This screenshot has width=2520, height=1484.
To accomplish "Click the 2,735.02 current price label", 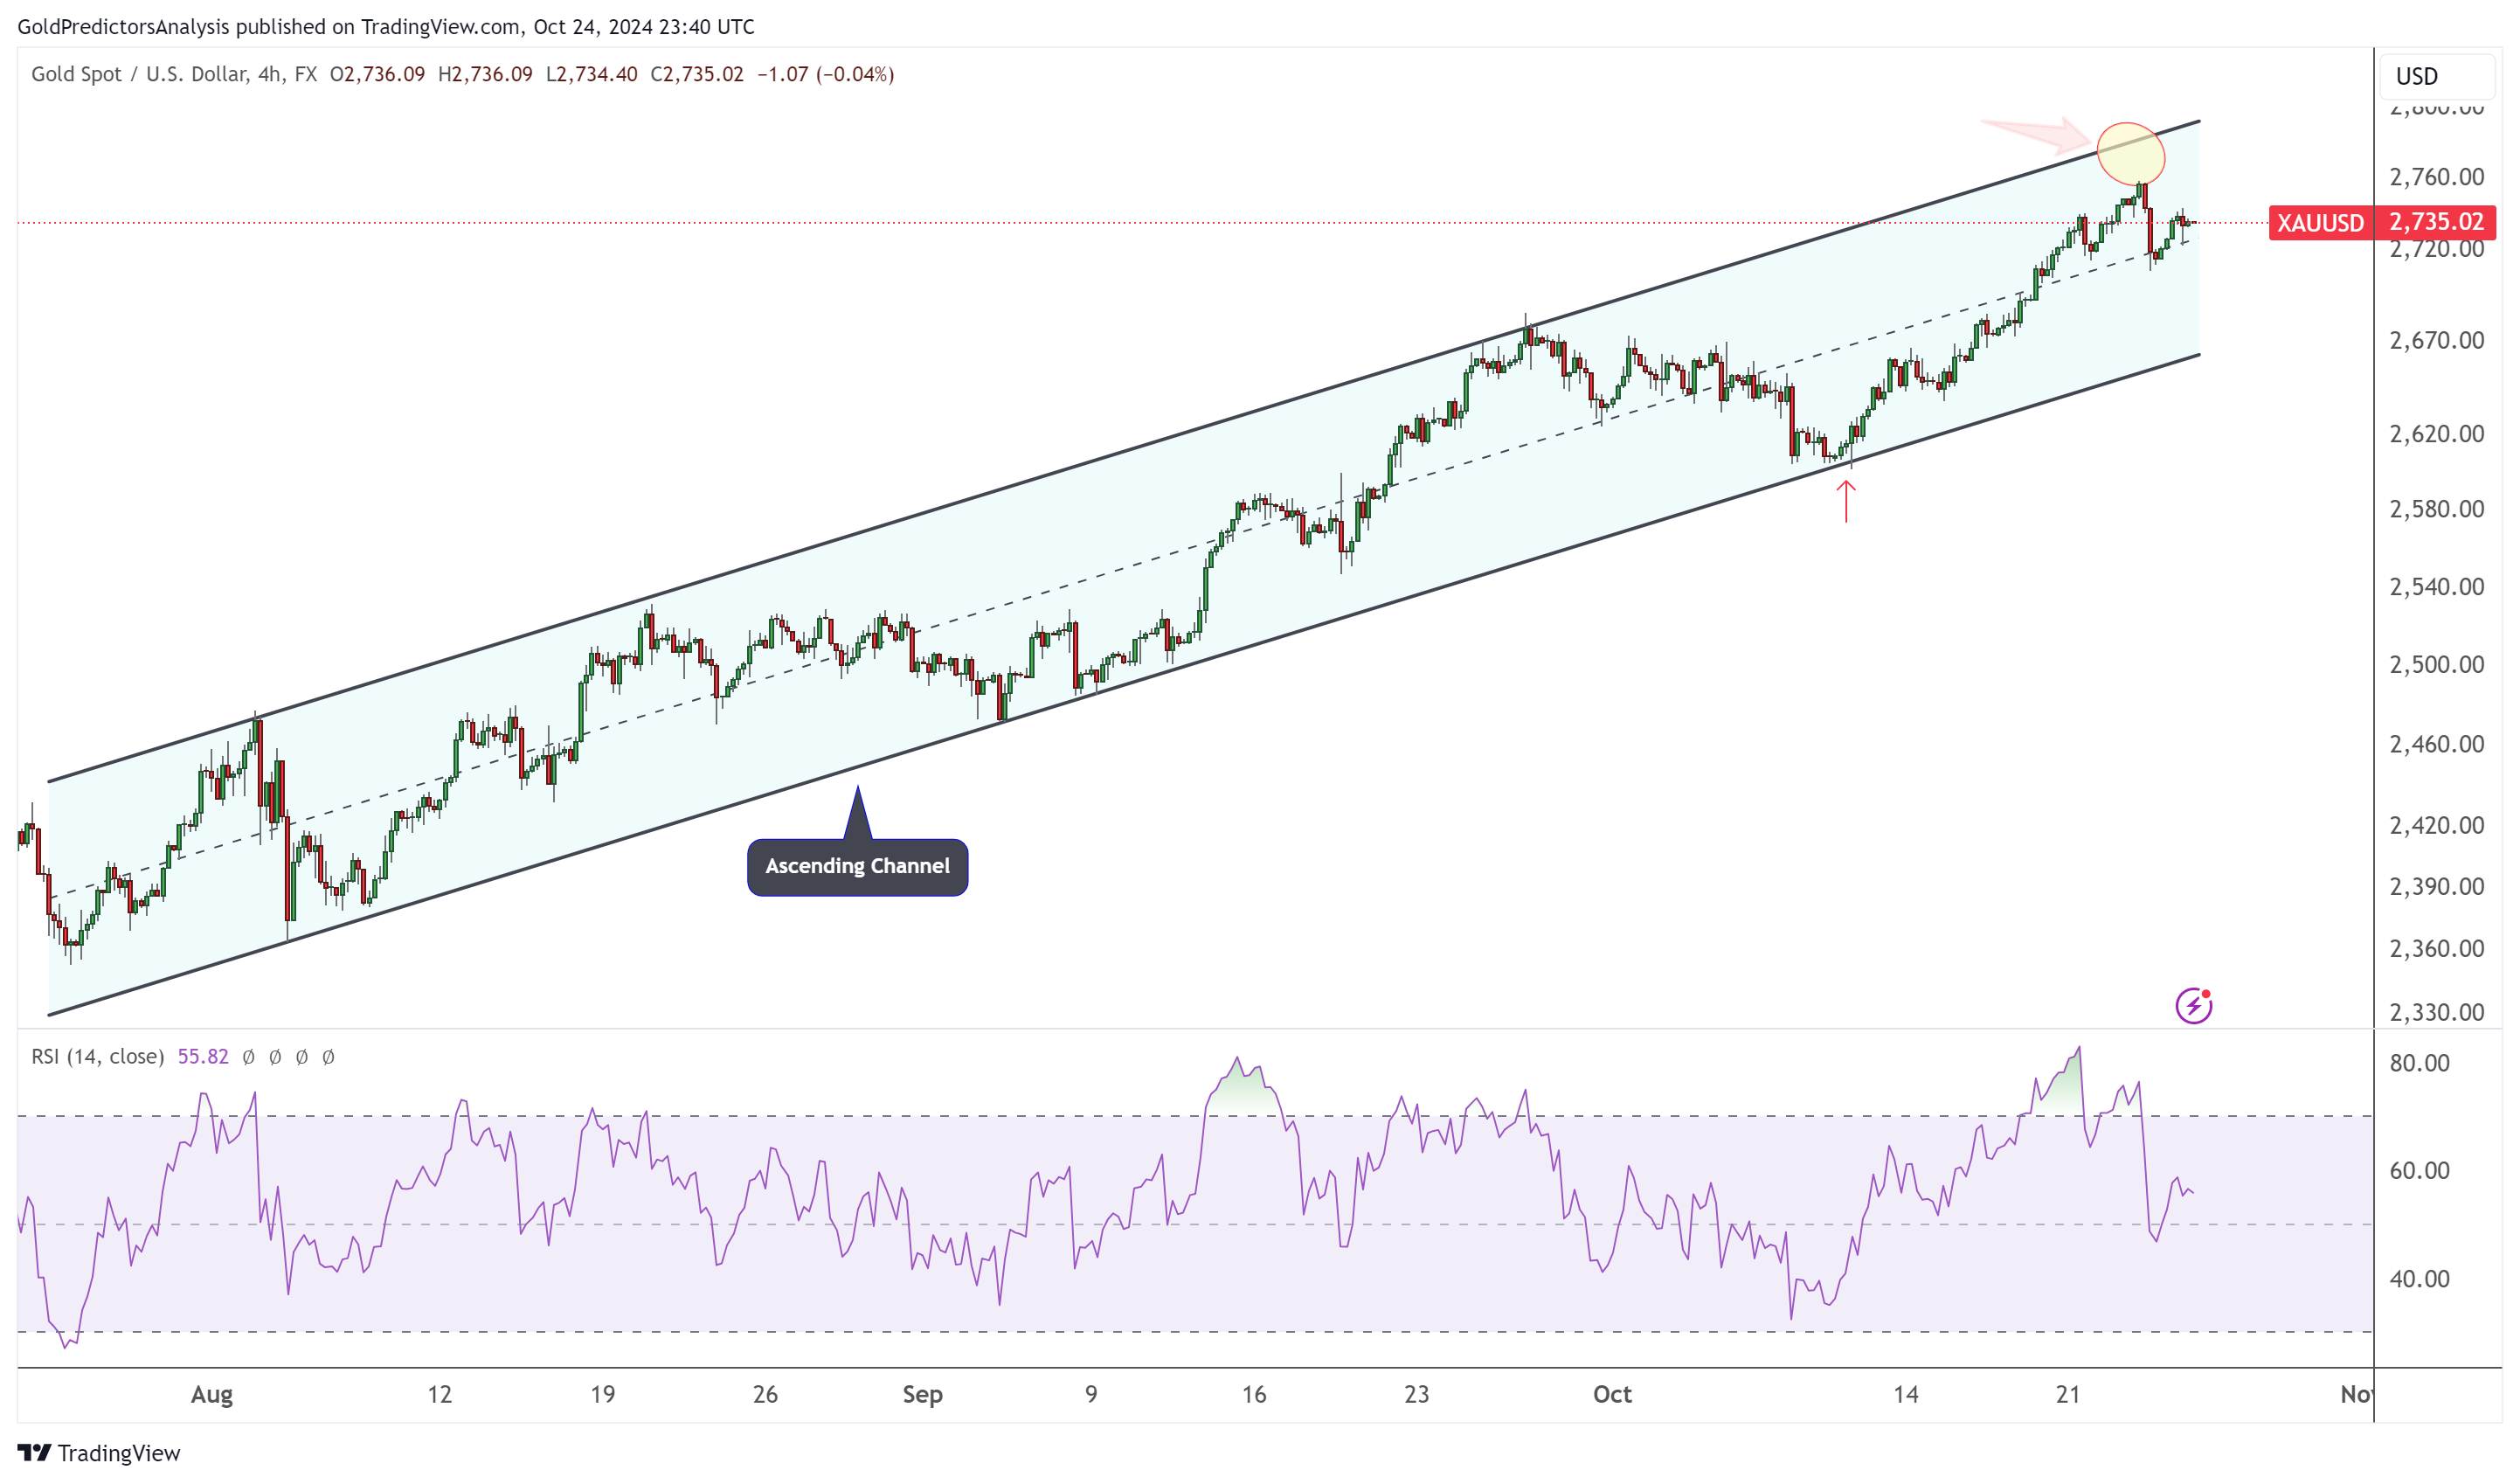I will coord(2436,221).
